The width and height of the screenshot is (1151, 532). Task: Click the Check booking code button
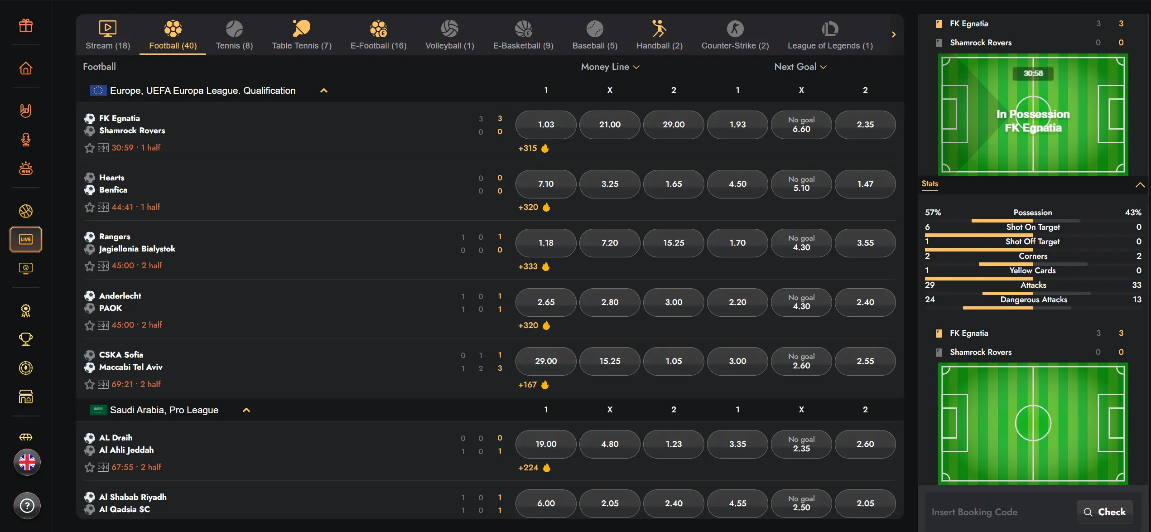pyautogui.click(x=1104, y=512)
